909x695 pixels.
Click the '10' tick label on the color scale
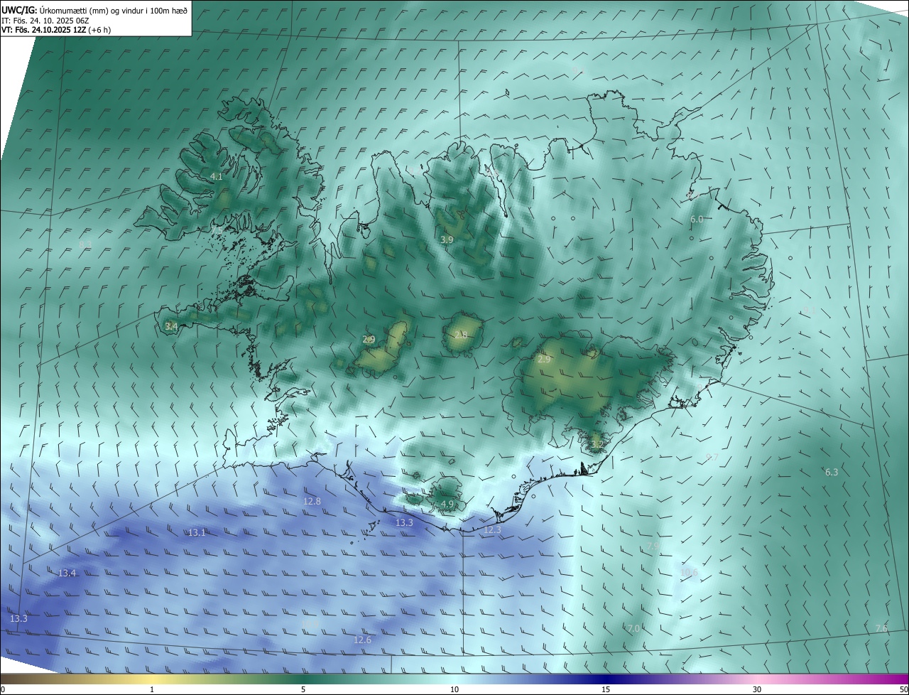(454, 689)
